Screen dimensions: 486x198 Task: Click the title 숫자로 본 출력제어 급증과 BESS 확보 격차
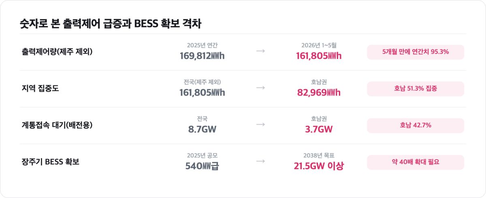(111, 24)
